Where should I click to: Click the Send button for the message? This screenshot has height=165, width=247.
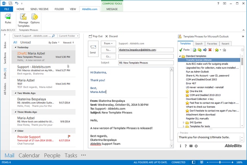coord(93,49)
